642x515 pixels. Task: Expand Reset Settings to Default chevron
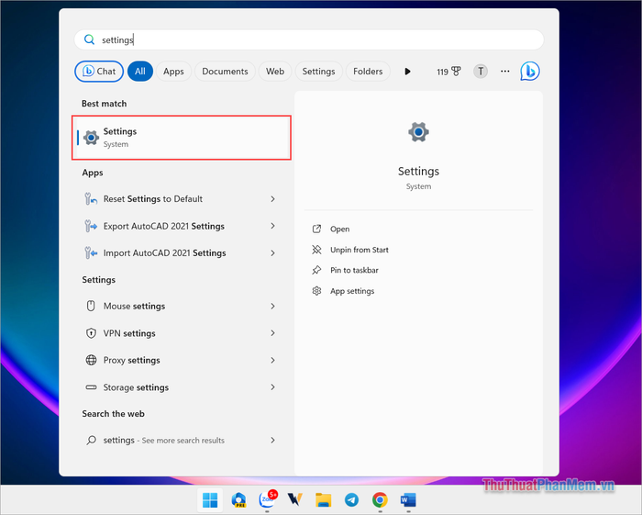pos(272,198)
